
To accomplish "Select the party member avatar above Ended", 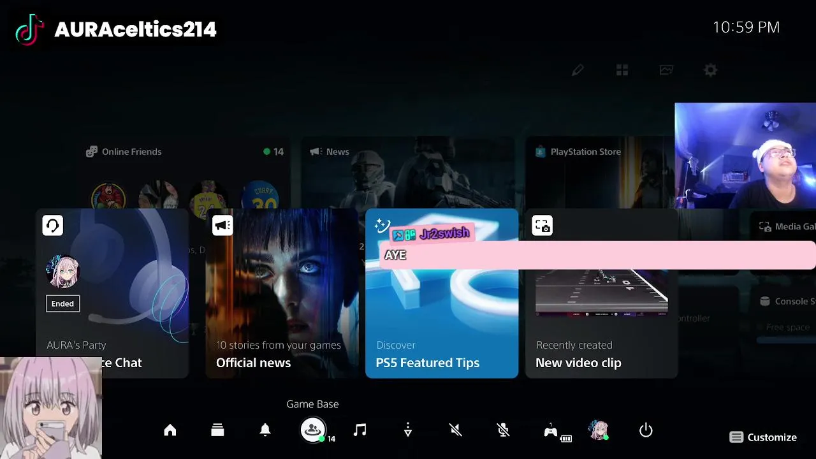I will tap(62, 272).
